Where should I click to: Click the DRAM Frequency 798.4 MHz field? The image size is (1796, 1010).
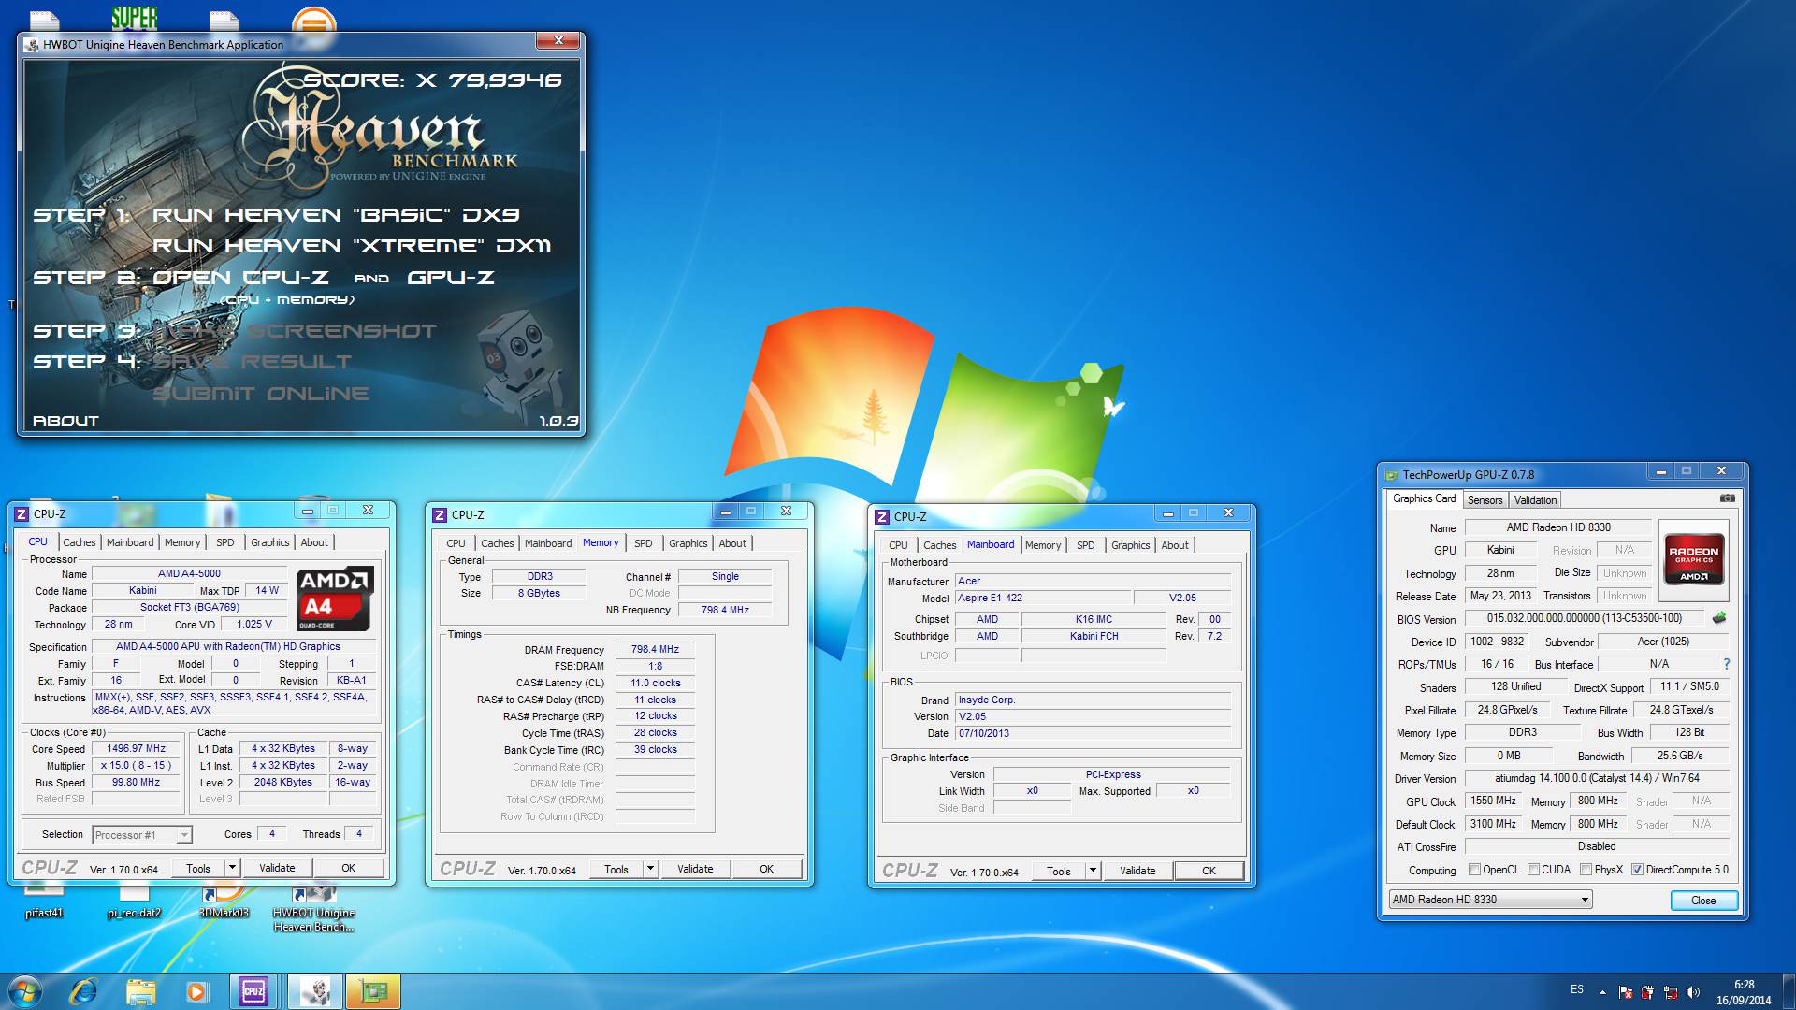(655, 649)
